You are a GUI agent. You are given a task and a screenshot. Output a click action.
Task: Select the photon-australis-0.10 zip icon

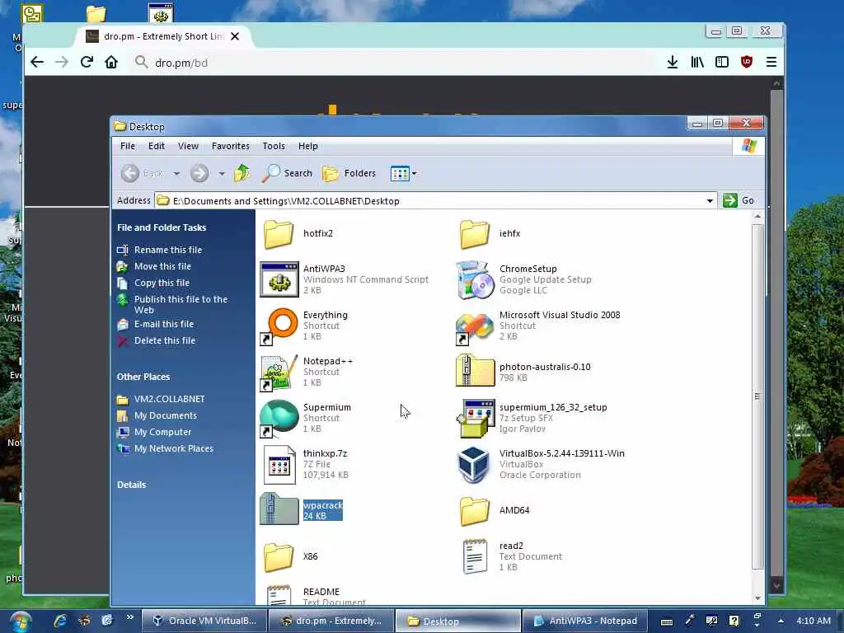pyautogui.click(x=475, y=370)
